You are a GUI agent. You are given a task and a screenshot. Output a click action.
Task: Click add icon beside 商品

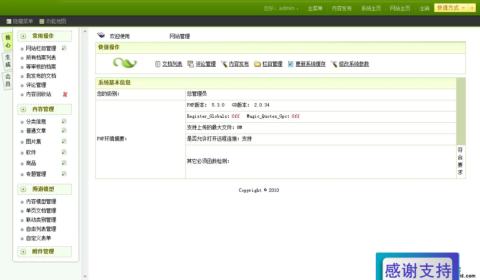64,163
